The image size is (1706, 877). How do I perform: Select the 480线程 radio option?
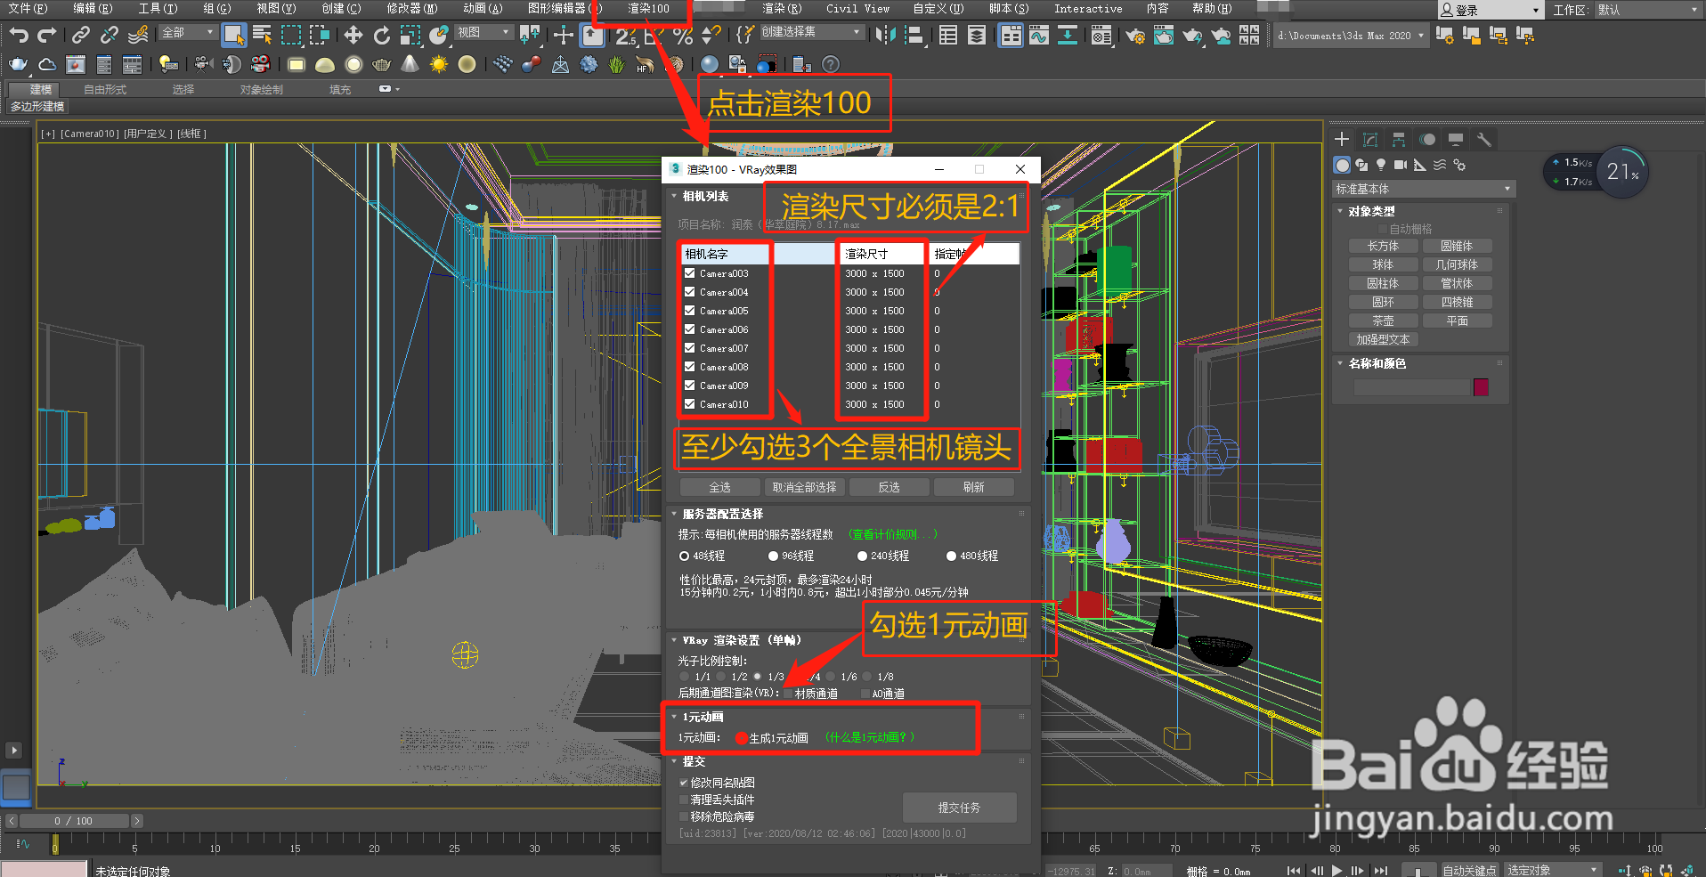(951, 556)
